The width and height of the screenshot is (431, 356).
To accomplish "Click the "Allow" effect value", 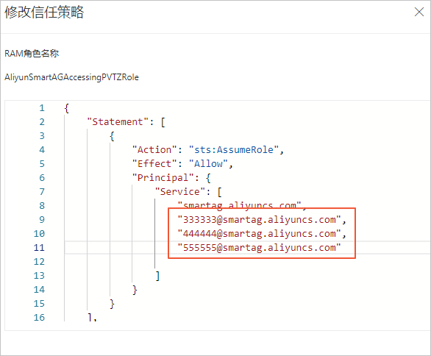I will [208, 164].
